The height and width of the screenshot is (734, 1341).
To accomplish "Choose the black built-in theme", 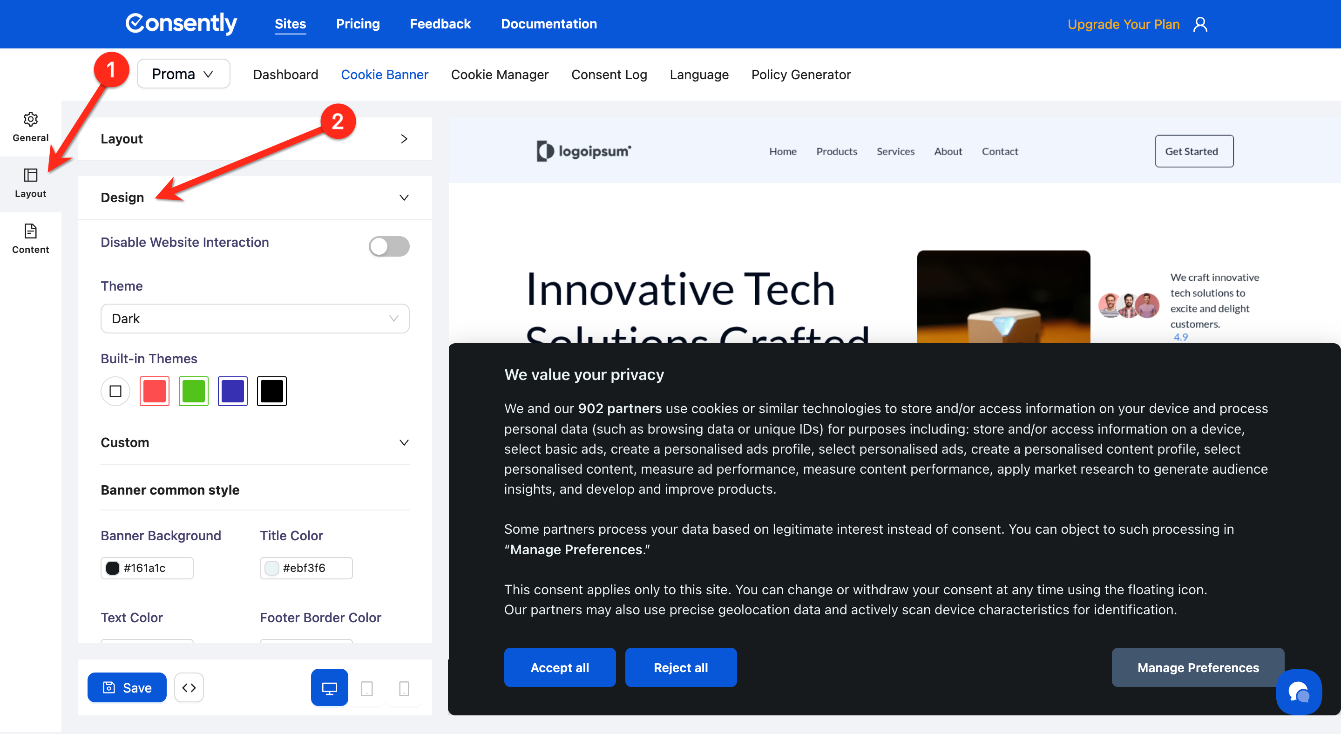I will point(271,391).
